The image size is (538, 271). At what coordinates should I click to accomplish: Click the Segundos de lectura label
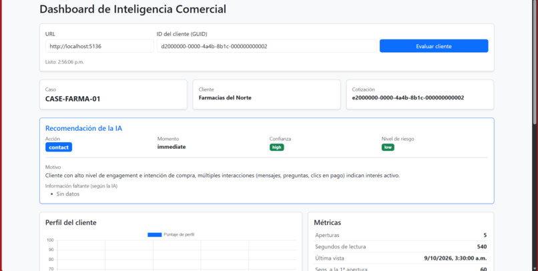tap(340, 247)
